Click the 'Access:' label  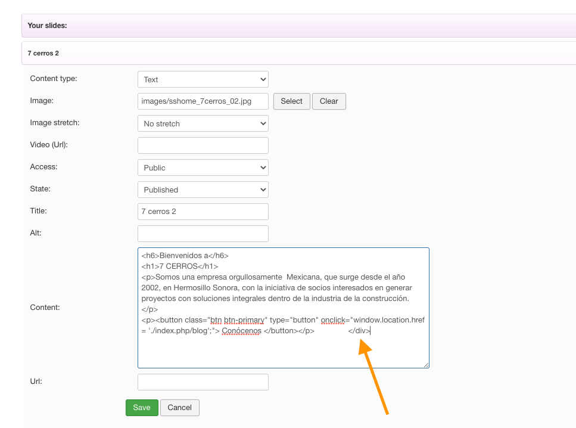(x=43, y=166)
